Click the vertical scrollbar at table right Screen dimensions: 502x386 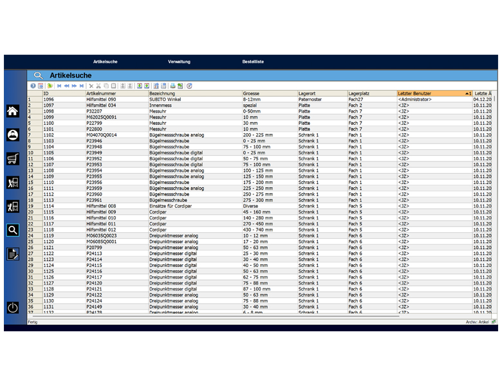pos(494,98)
